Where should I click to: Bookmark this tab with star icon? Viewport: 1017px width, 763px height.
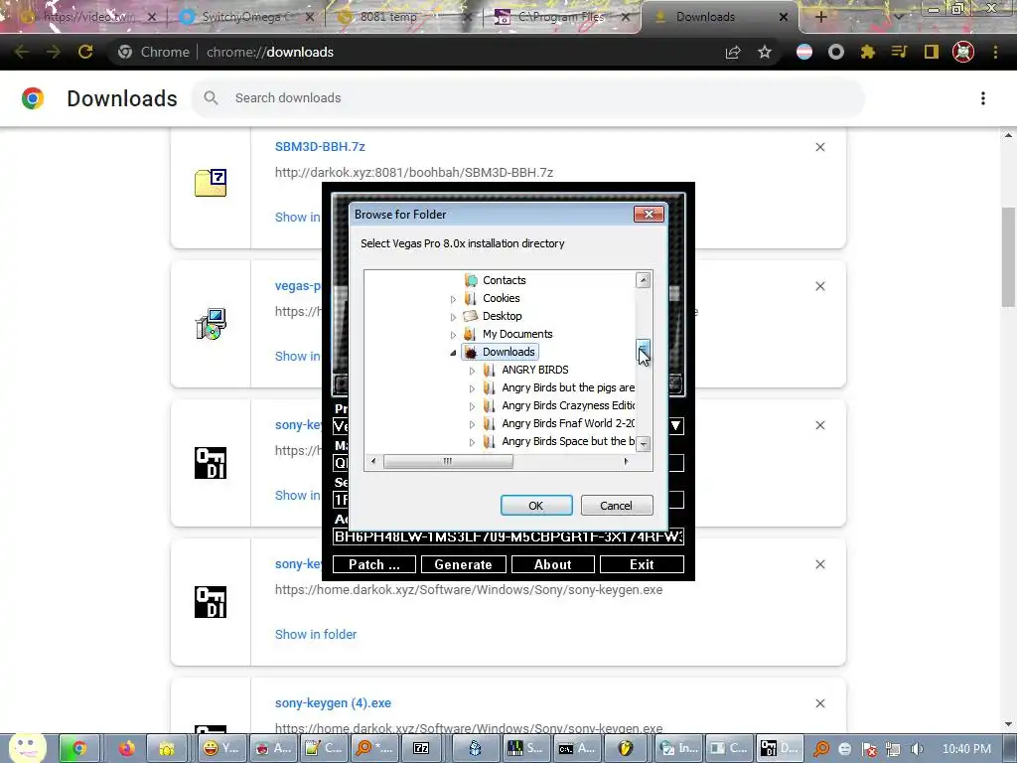tap(765, 52)
